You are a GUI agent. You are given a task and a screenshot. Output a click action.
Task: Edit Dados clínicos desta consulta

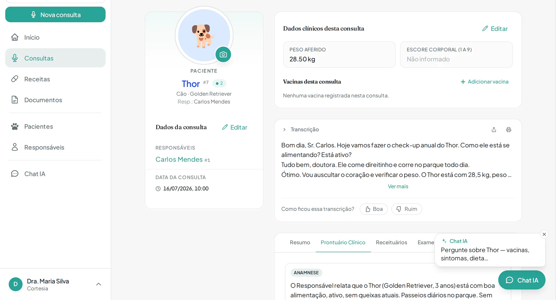point(495,29)
